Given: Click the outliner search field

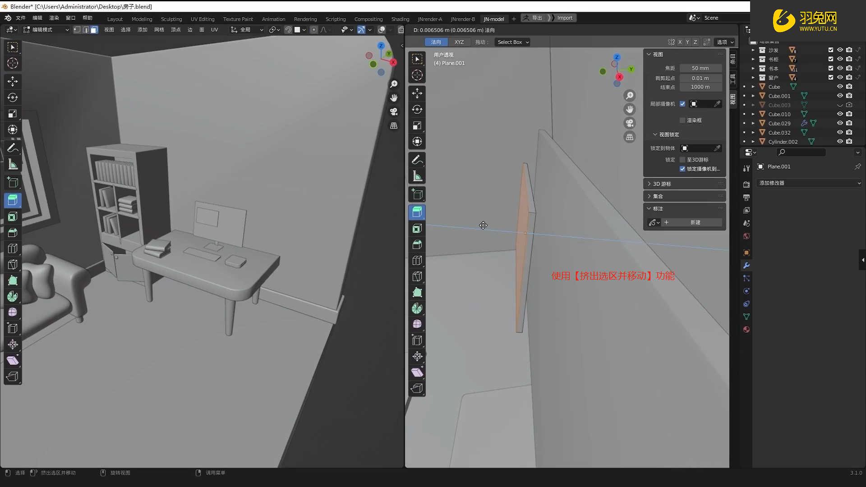Looking at the screenshot, I should [801, 152].
